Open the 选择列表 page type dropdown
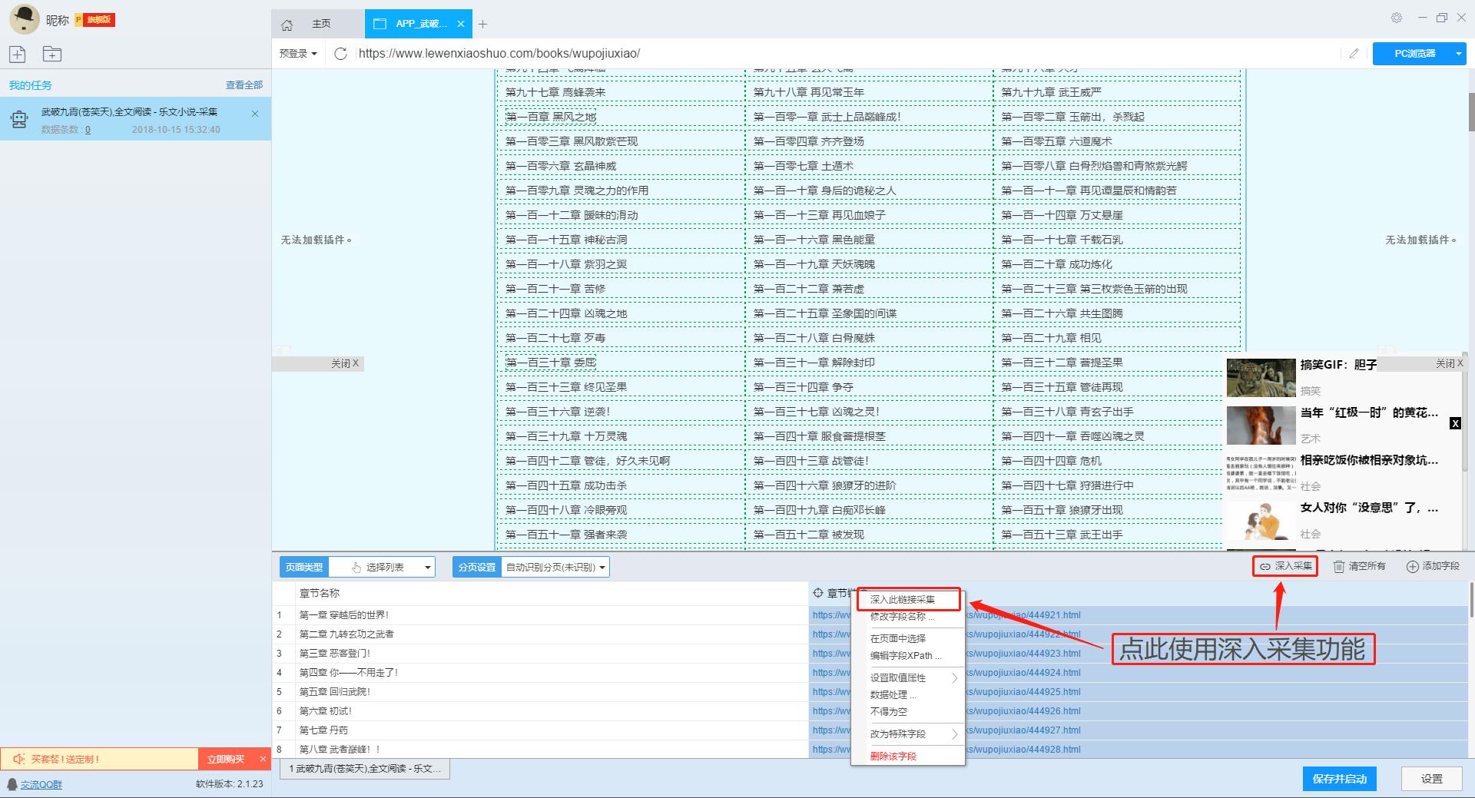Image resolution: width=1475 pixels, height=798 pixels. point(392,568)
